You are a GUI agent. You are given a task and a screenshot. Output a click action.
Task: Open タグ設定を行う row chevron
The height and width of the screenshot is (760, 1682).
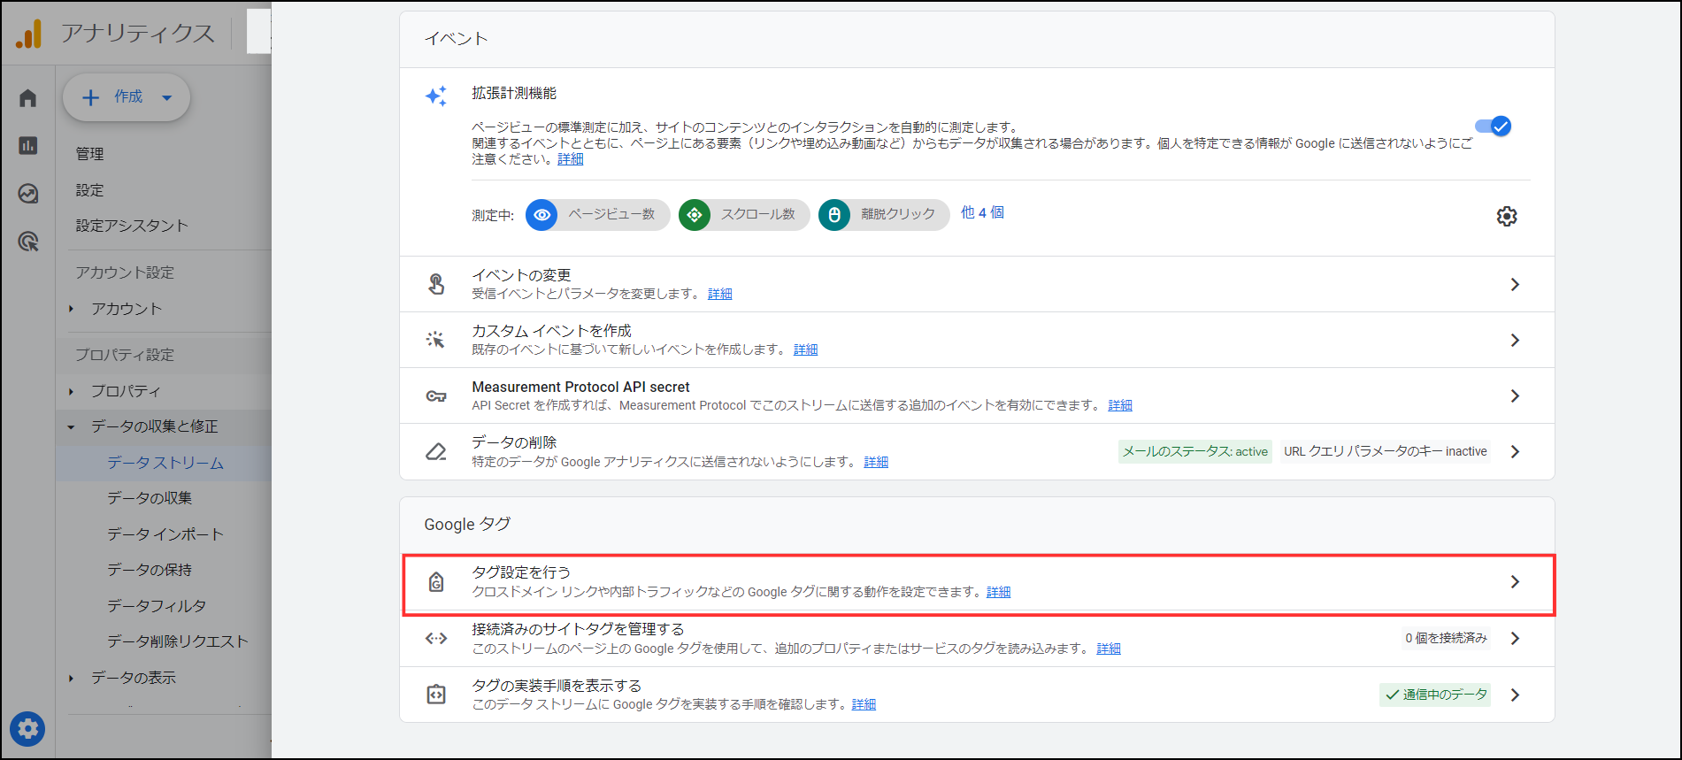1515,582
